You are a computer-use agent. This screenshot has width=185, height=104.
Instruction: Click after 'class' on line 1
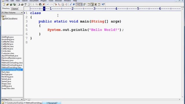click(x=41, y=13)
